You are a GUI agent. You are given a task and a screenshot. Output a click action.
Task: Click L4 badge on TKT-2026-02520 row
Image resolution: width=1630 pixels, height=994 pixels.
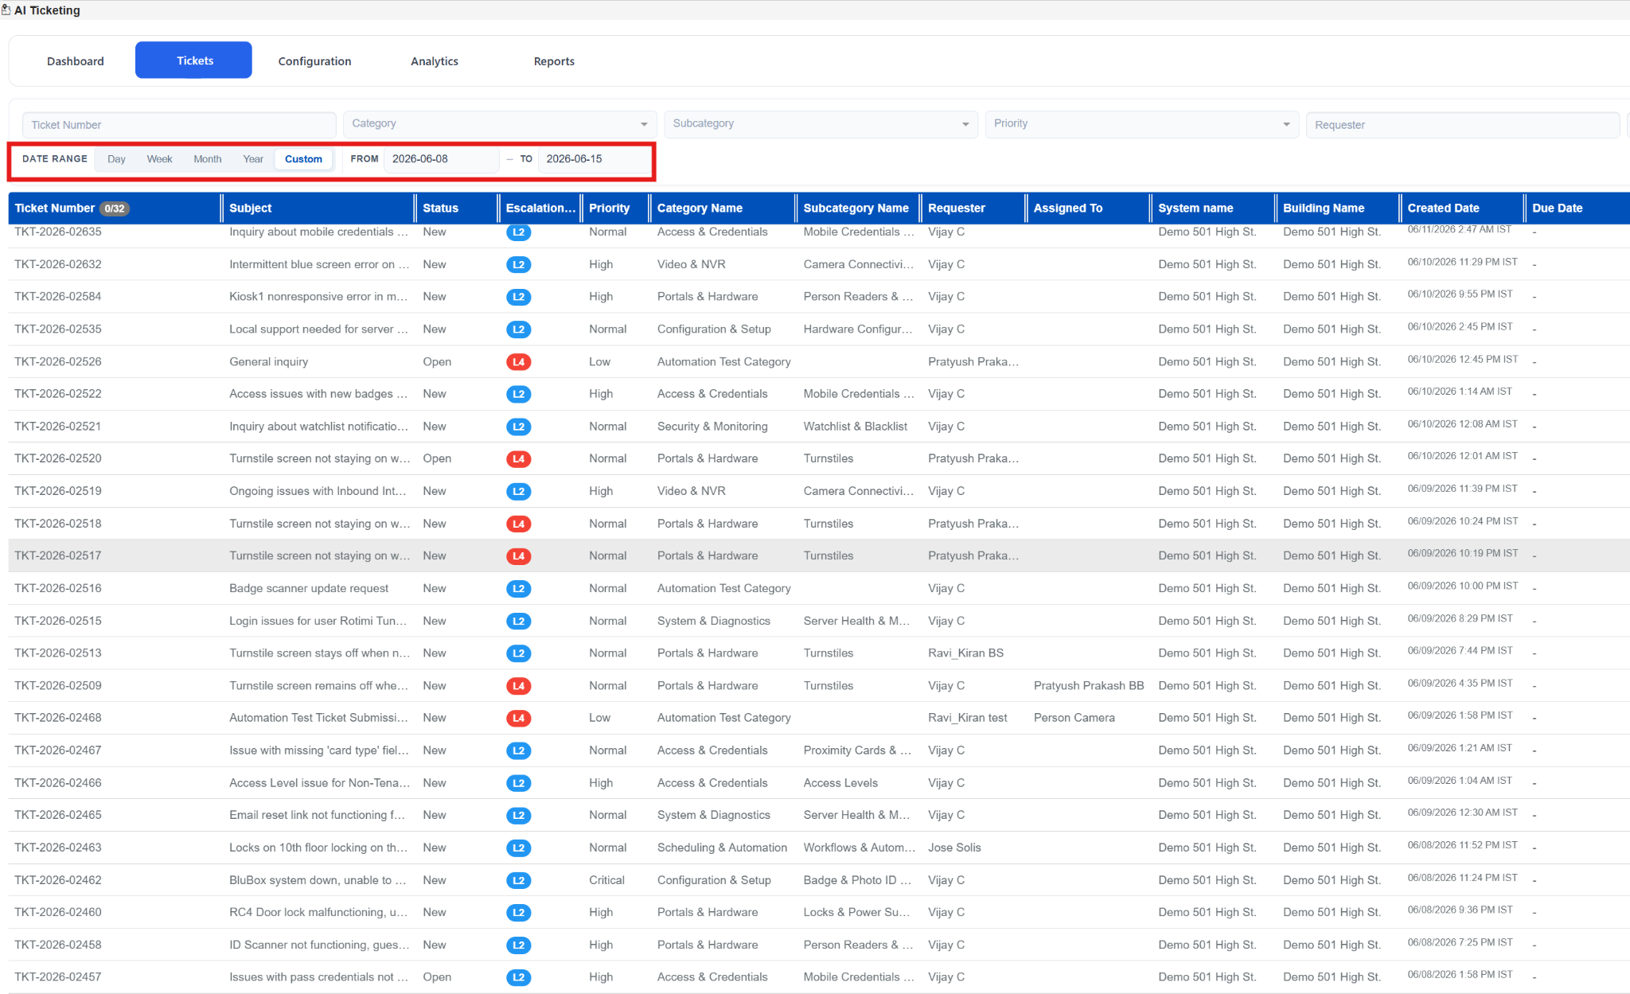[518, 459]
